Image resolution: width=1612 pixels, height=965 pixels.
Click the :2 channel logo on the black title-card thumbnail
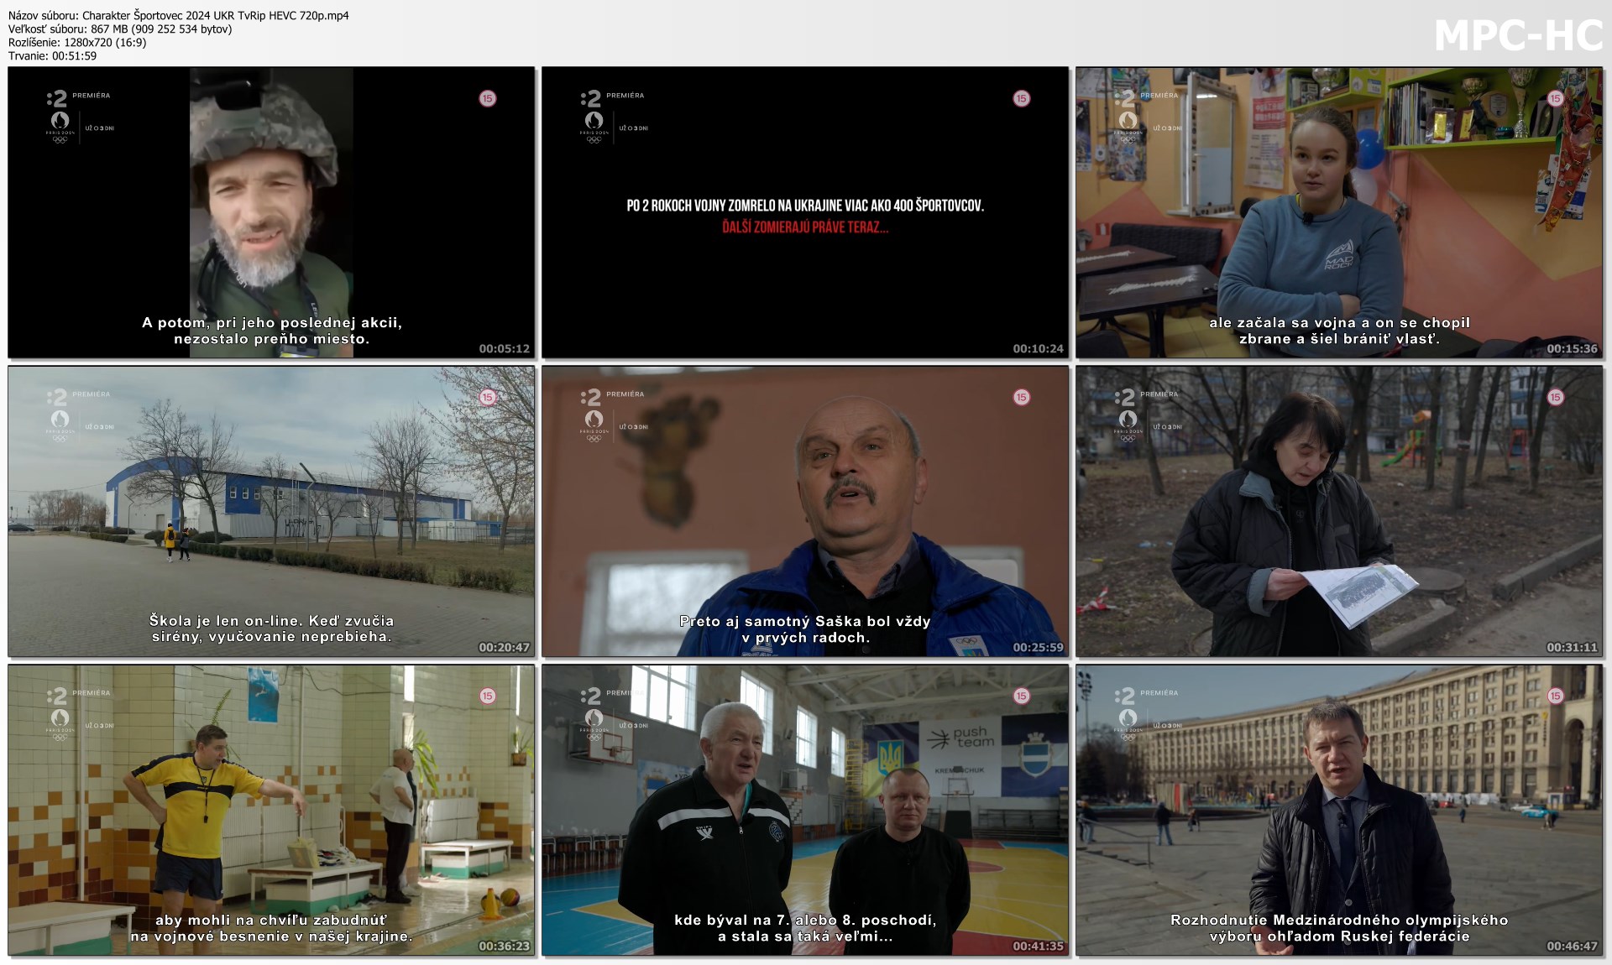click(x=590, y=98)
